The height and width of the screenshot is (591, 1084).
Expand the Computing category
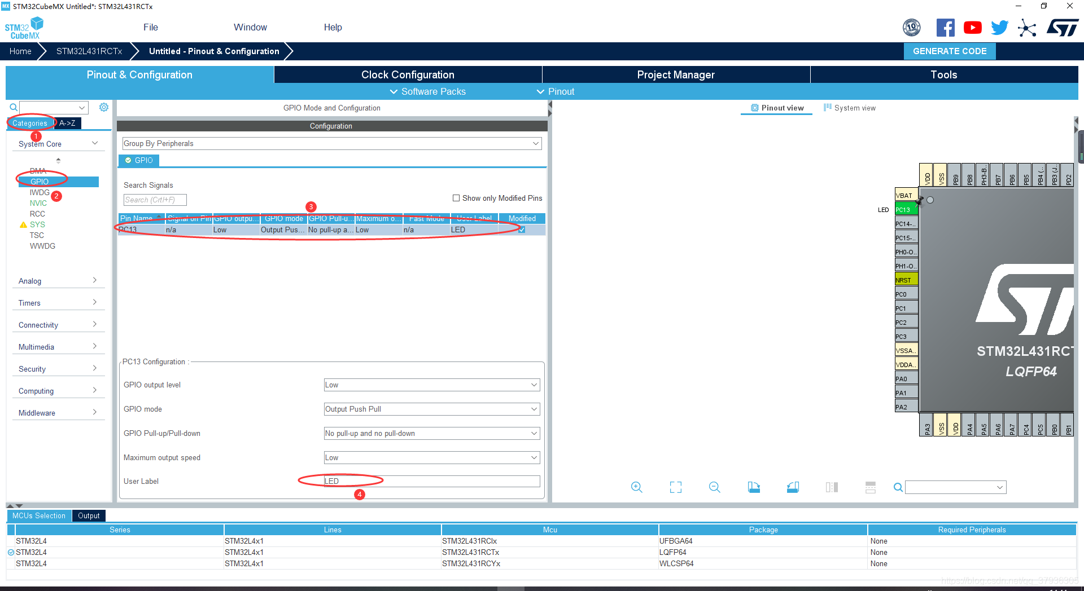pyautogui.click(x=58, y=391)
